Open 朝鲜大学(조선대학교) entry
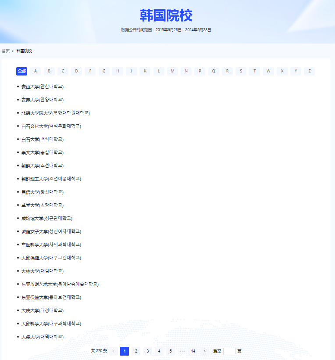This screenshot has width=335, height=360. (x=43, y=166)
